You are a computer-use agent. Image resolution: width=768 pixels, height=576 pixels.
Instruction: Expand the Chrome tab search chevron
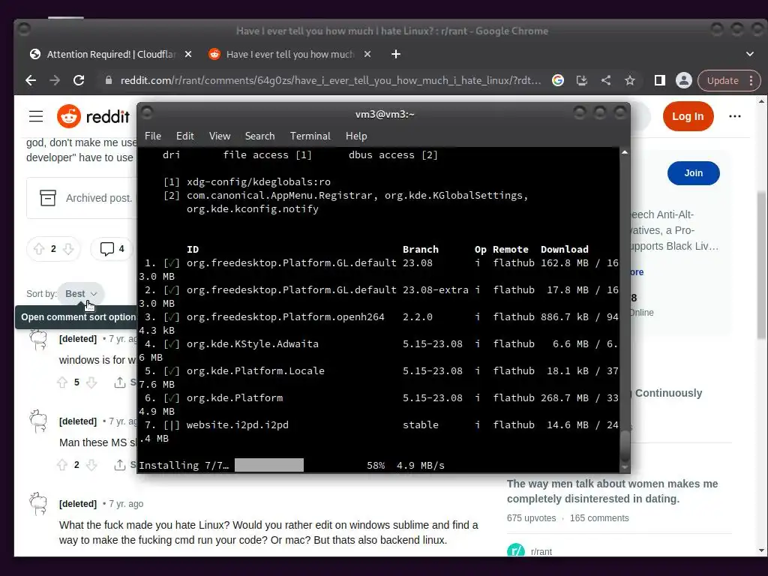pyautogui.click(x=750, y=54)
